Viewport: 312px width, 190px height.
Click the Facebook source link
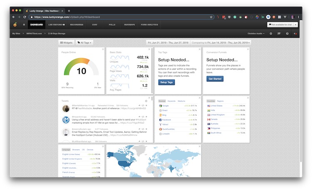(x=166, y=120)
